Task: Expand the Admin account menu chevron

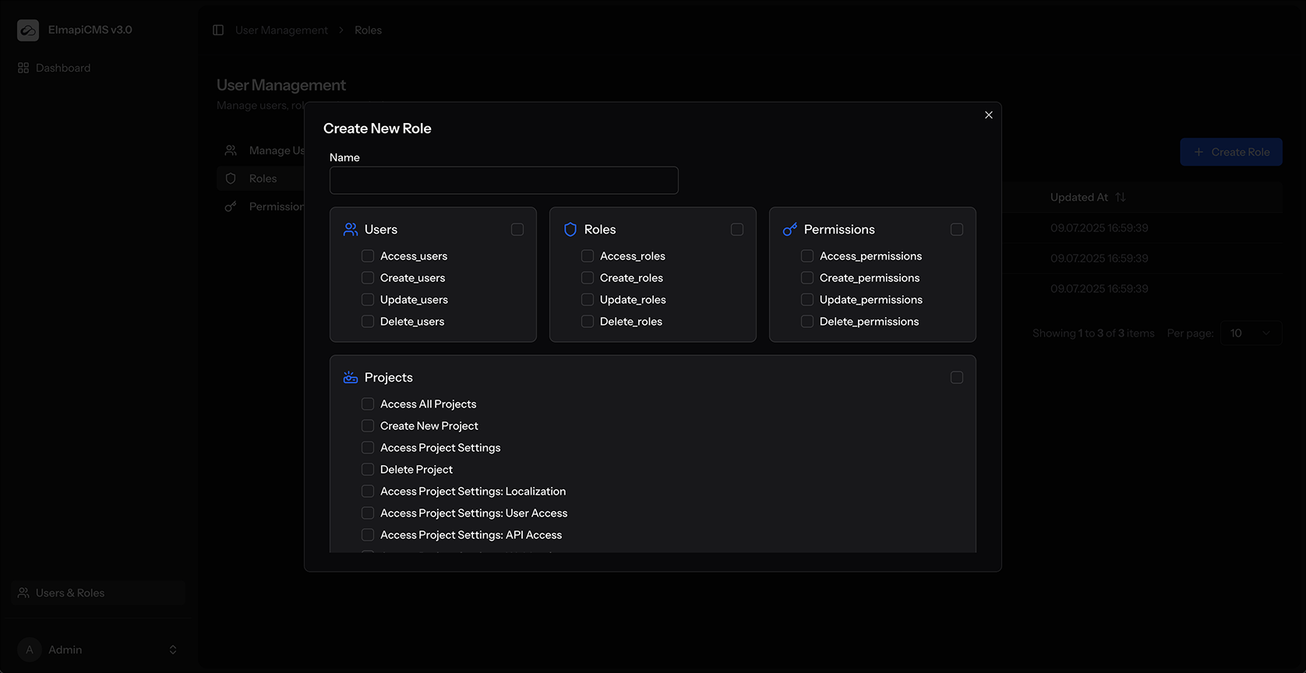Action: [x=173, y=650]
